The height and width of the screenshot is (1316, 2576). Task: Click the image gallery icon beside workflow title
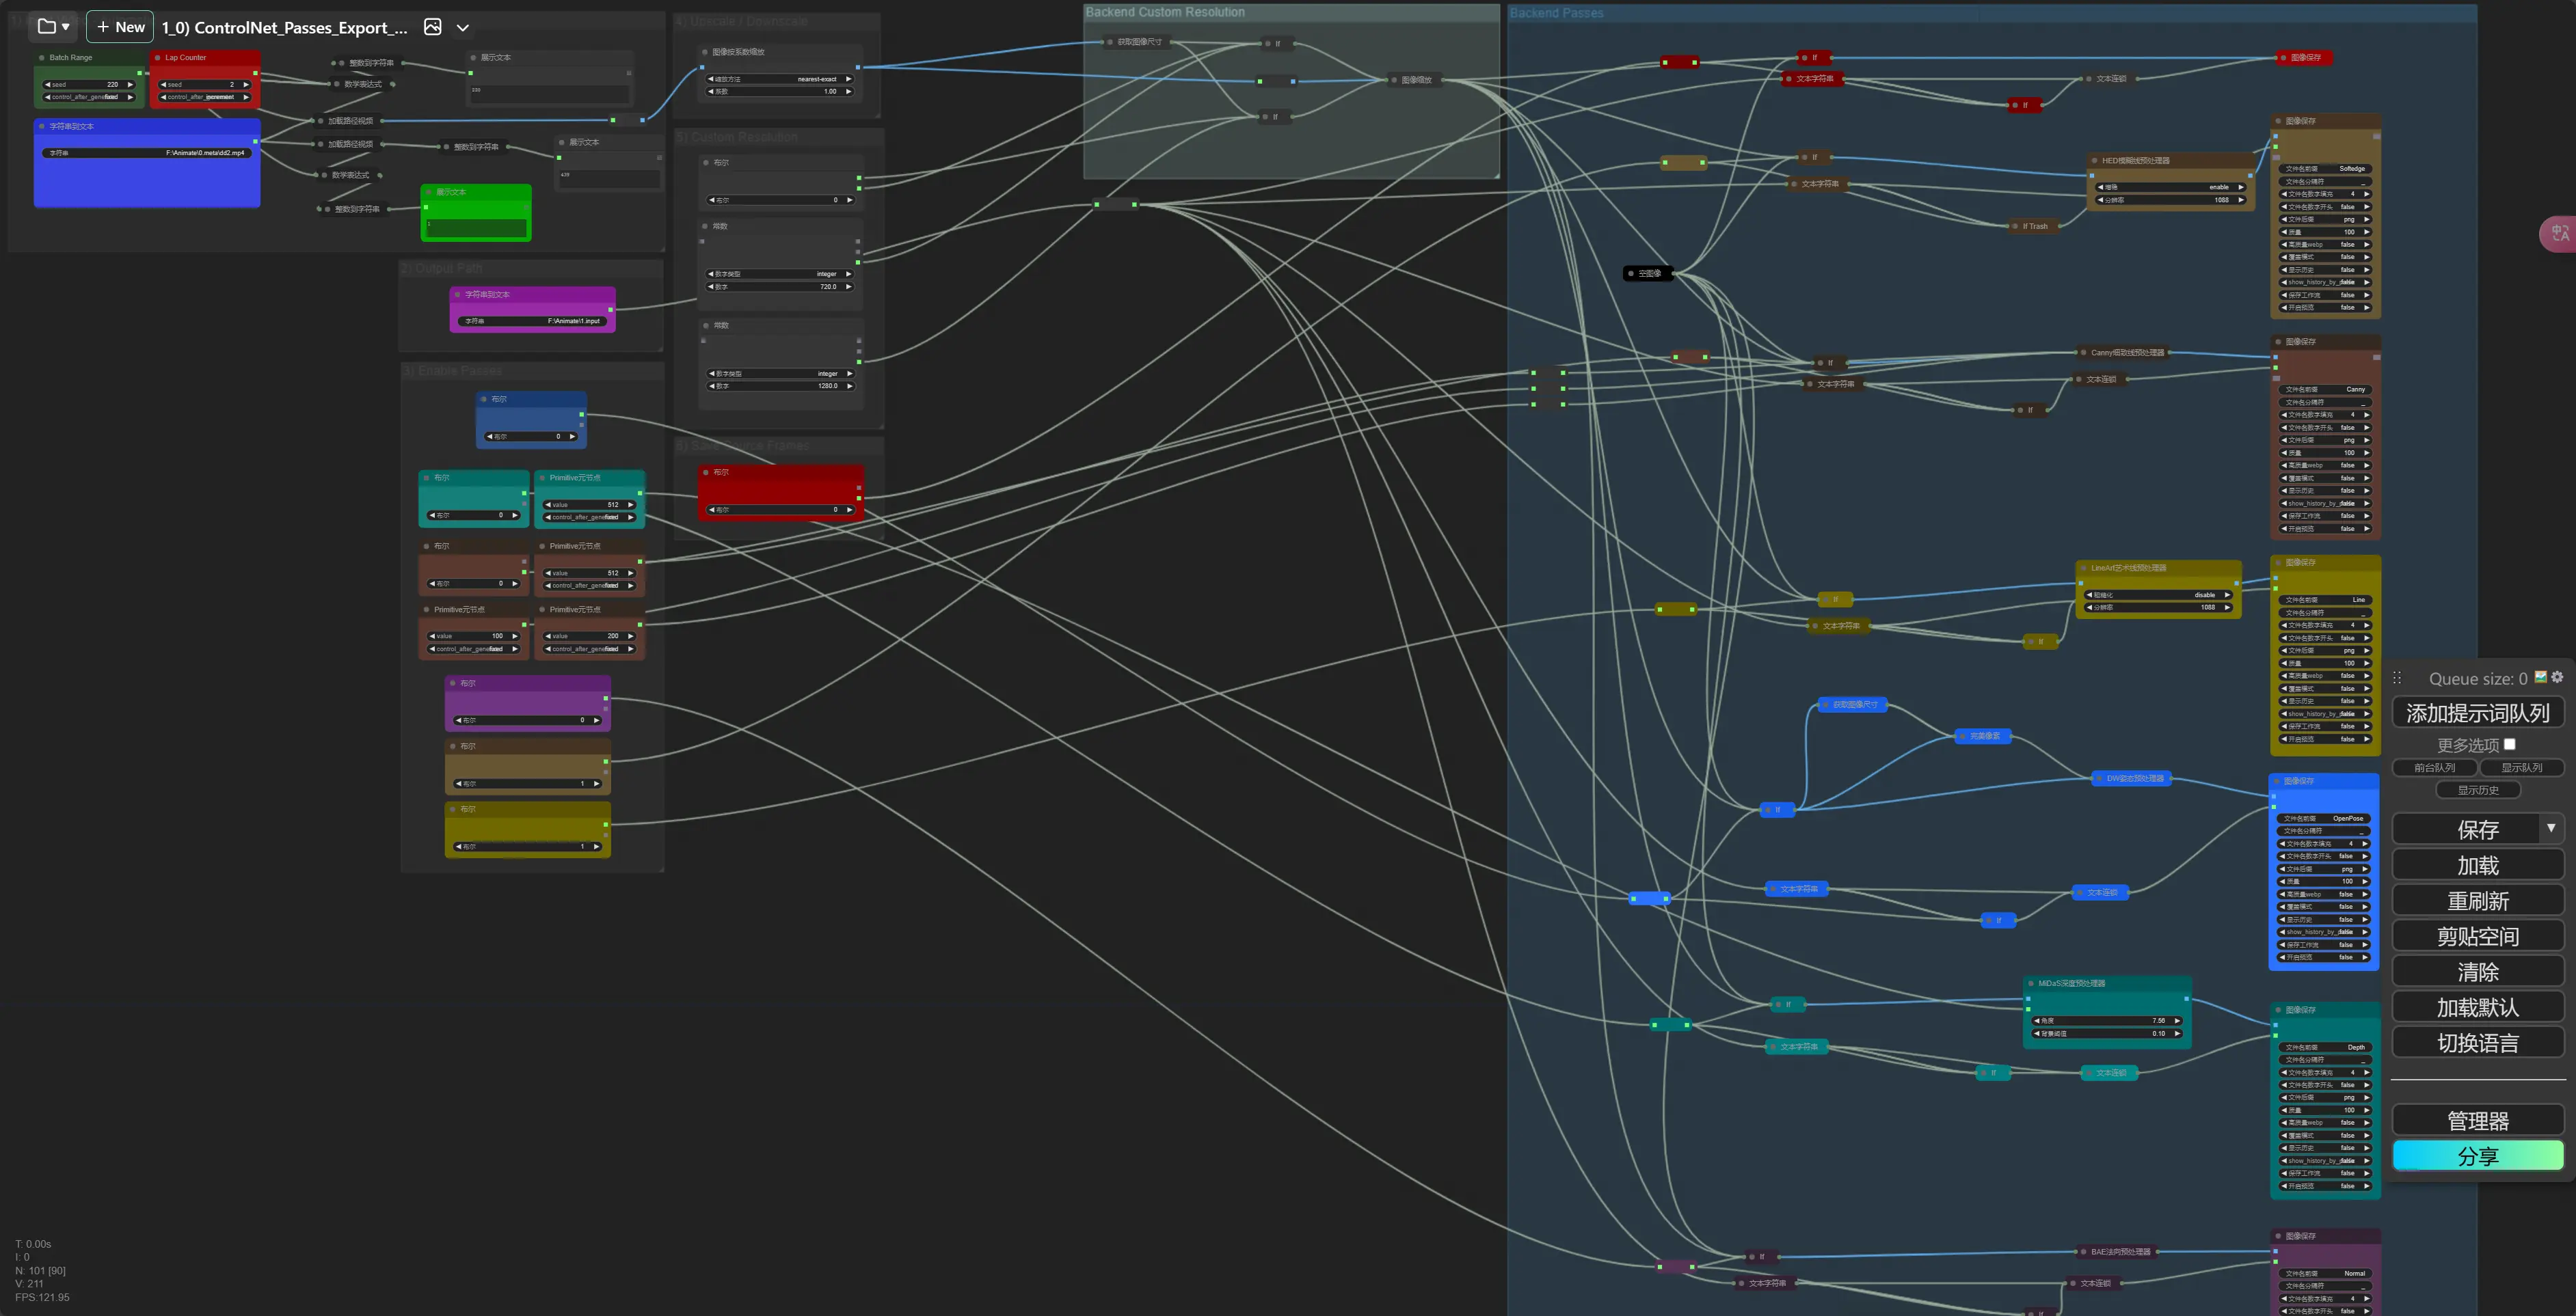(x=432, y=27)
